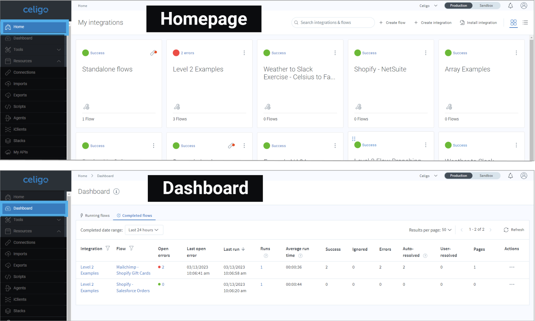Open the Connections section in the sidebar

24,72
